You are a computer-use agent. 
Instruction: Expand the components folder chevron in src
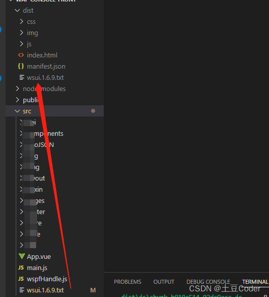point(21,134)
